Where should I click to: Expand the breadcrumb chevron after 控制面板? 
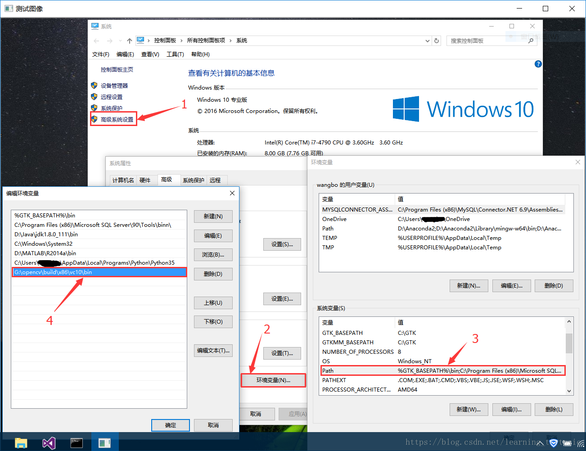point(181,41)
